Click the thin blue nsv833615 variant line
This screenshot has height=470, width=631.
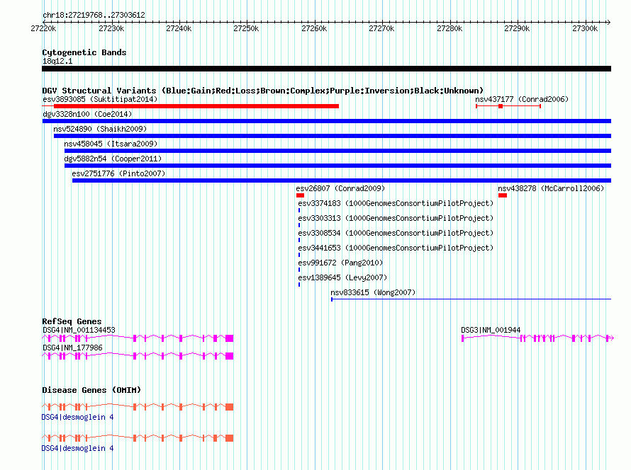coord(471,299)
